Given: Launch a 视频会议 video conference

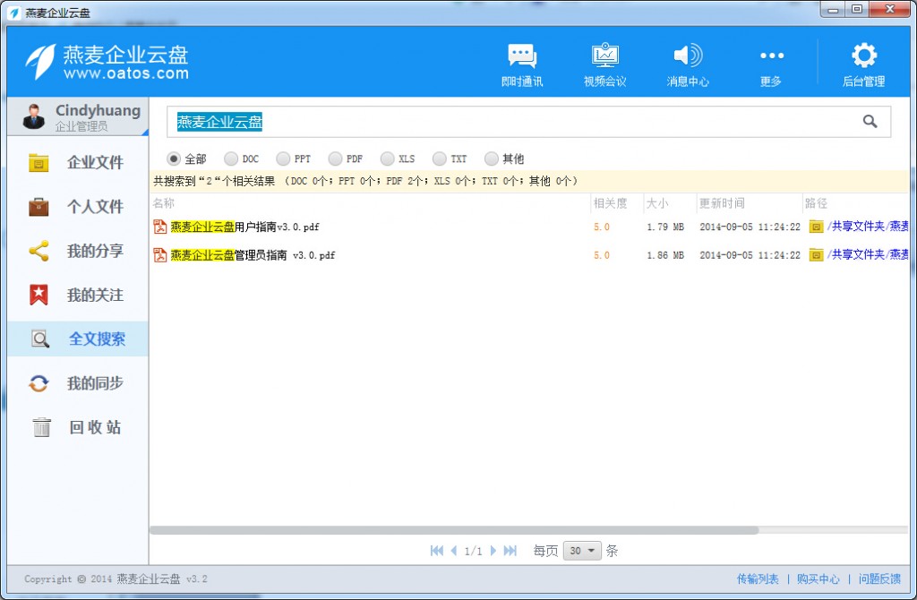Looking at the screenshot, I should coord(604,61).
